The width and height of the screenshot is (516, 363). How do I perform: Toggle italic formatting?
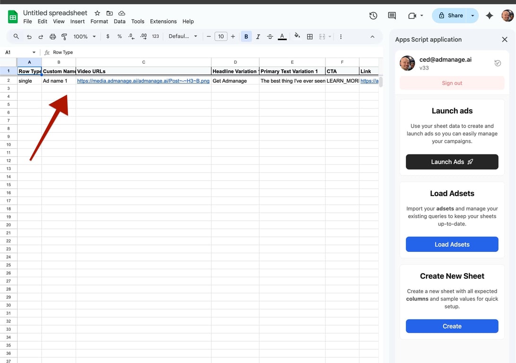(258, 36)
